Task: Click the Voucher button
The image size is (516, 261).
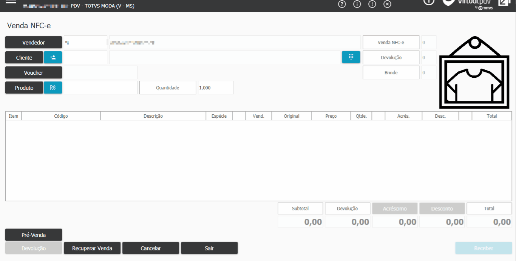Action: 34,72
